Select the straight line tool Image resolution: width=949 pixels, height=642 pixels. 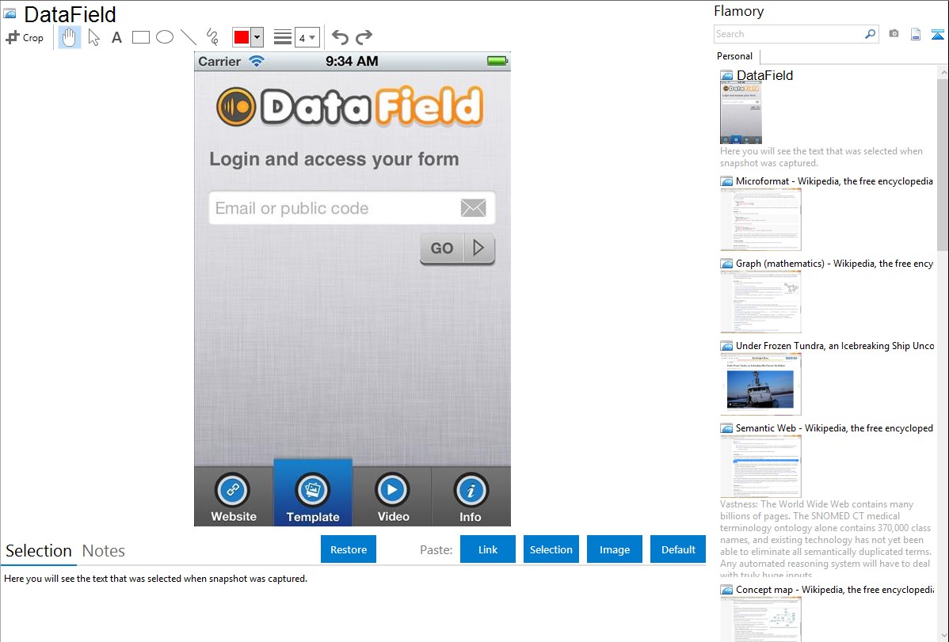(189, 37)
